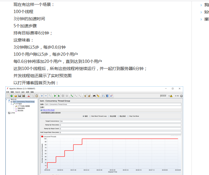Open the 文件 menu in JMeter
This screenshot has width=209, height=175.
pyautogui.click(x=7, y=92)
